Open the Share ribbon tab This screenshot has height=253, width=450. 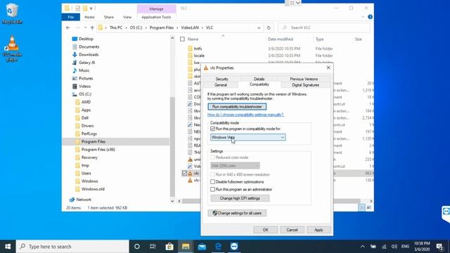[109, 17]
